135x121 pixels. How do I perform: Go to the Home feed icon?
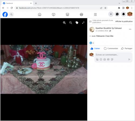(39, 14)
